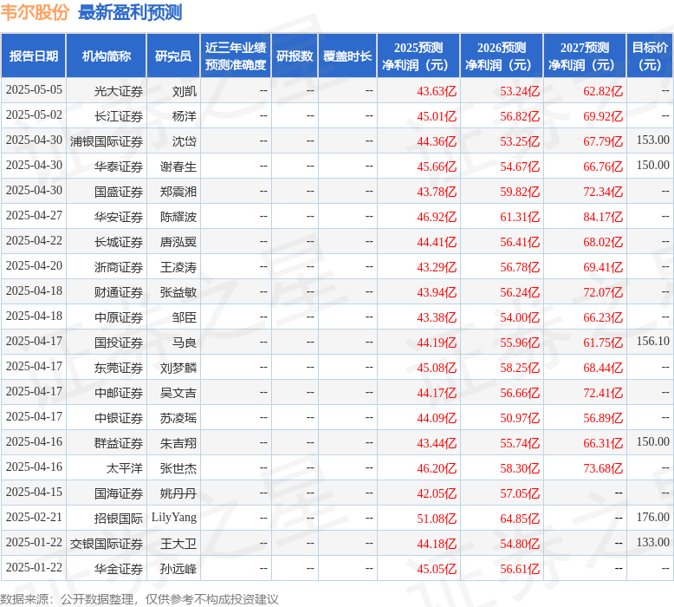Select the 机构简称 column header
Image resolution: width=674 pixels, height=607 pixels.
click(x=107, y=56)
